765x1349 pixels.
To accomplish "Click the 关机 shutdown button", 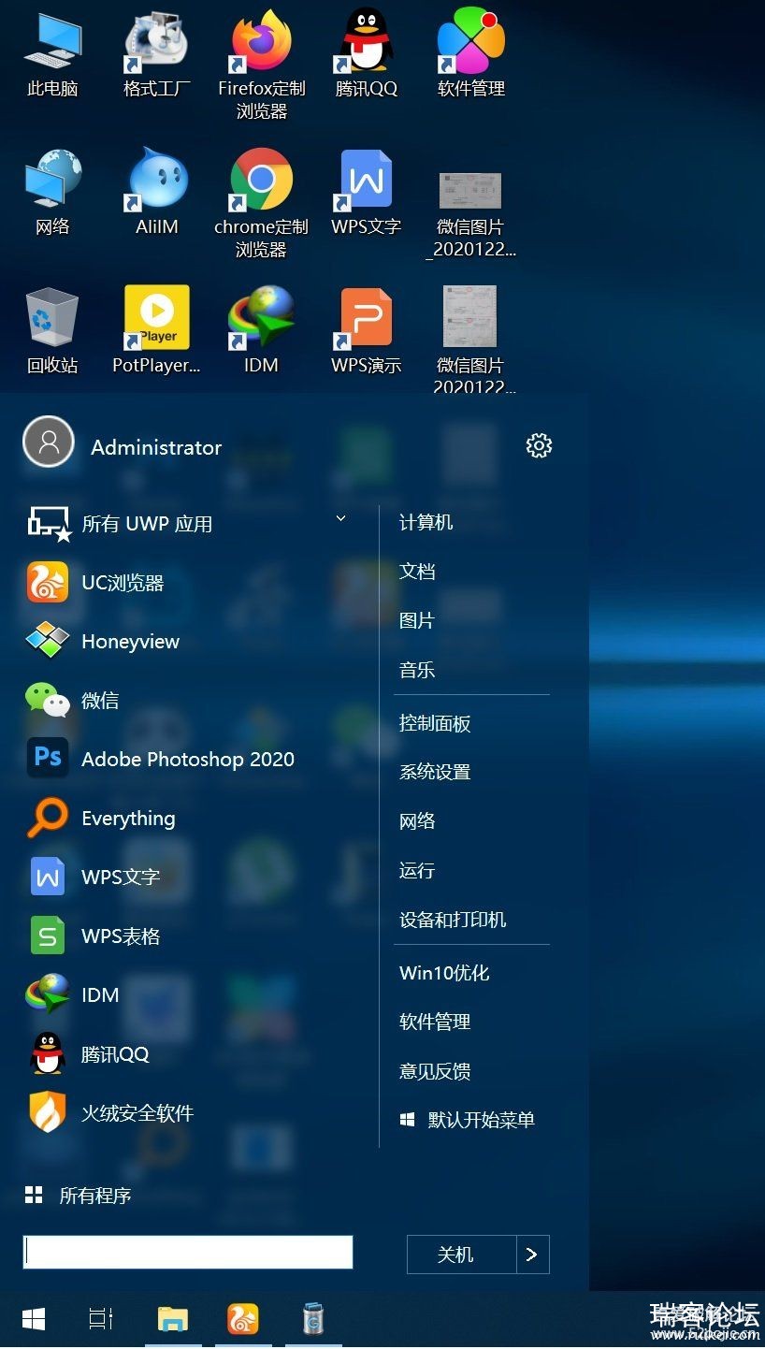I will 462,1255.
